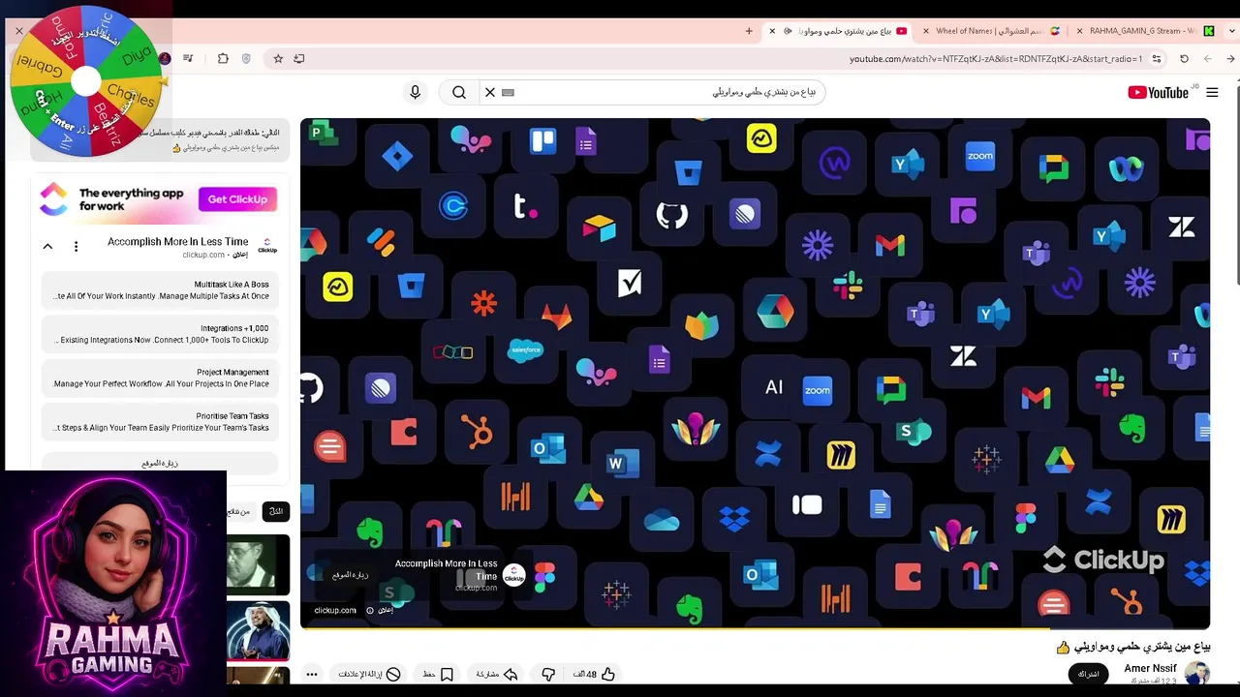Viewport: 1240px width, 697px height.
Task: Click the Get ClickUp button
Action: (x=237, y=199)
